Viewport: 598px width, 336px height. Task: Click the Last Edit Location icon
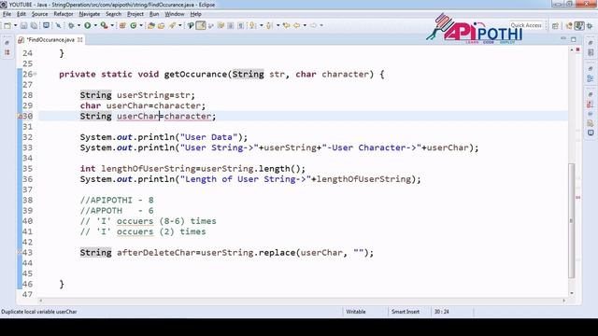click(286, 25)
